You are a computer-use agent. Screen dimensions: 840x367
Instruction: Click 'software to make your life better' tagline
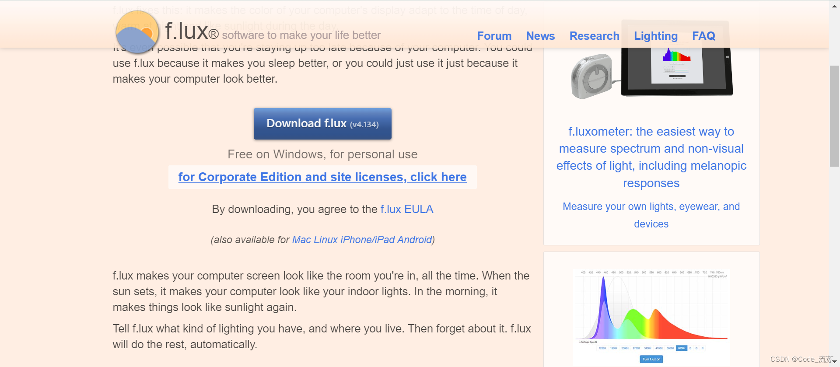[301, 35]
